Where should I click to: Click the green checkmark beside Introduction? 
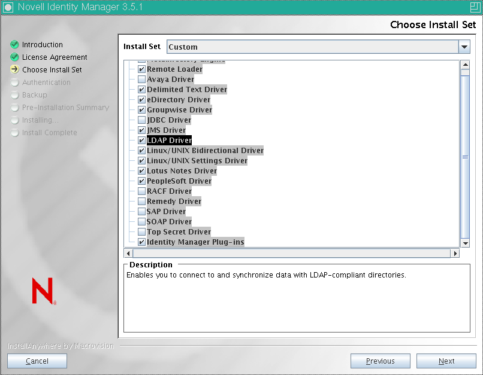pos(14,44)
